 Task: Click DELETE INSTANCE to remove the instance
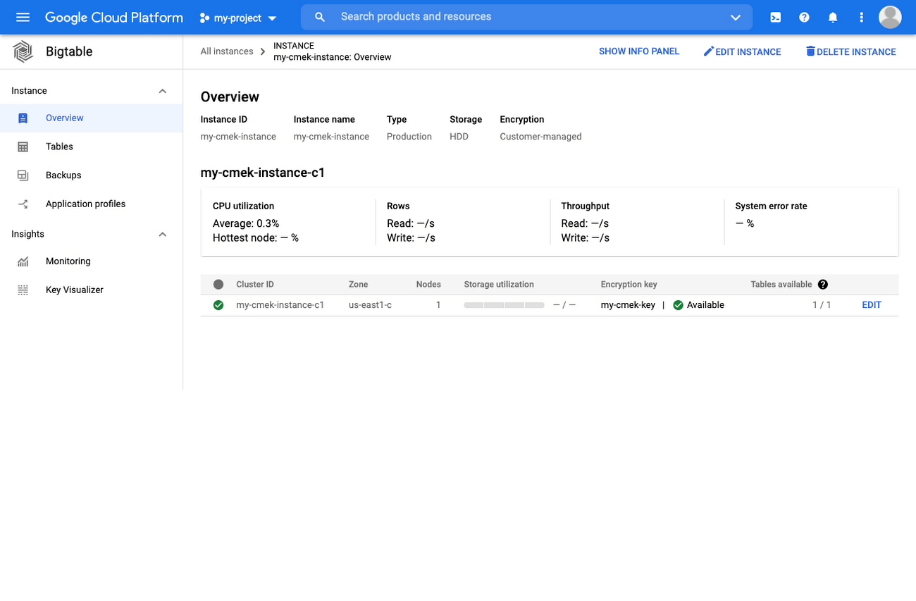850,51
